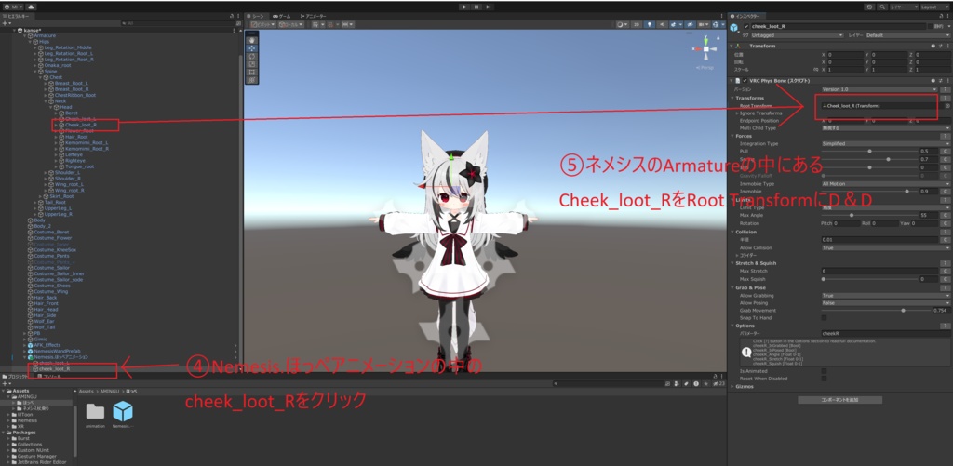
Task: Enable Reset When Disabled checkbox
Action: (825, 378)
